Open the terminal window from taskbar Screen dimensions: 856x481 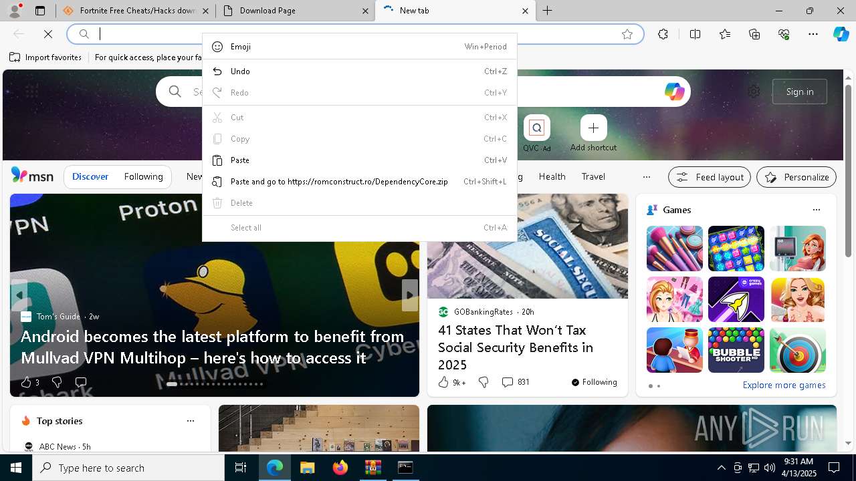click(405, 468)
